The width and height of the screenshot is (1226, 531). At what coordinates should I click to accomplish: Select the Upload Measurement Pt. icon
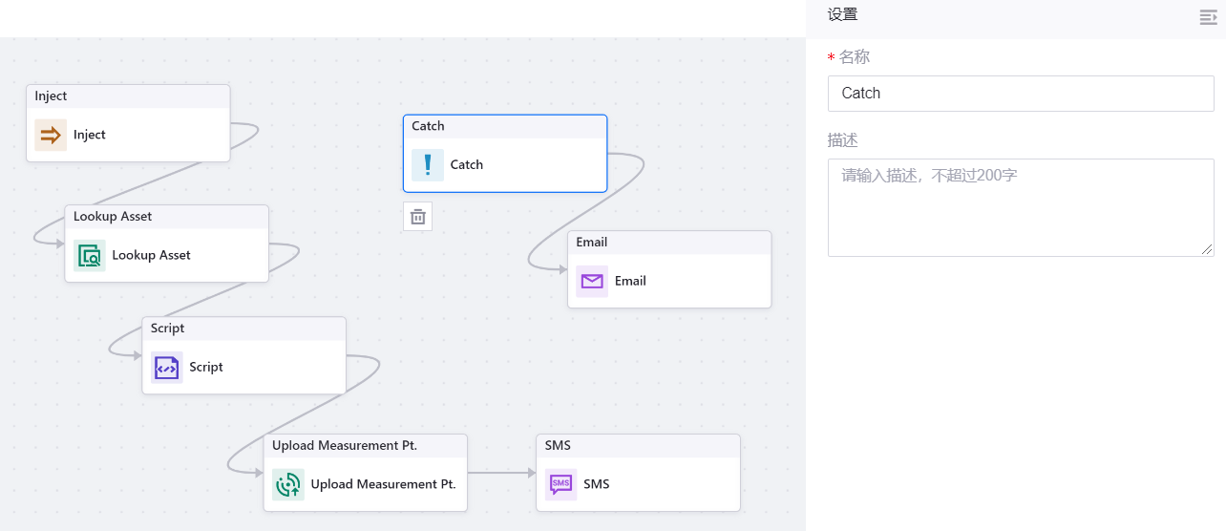point(288,485)
